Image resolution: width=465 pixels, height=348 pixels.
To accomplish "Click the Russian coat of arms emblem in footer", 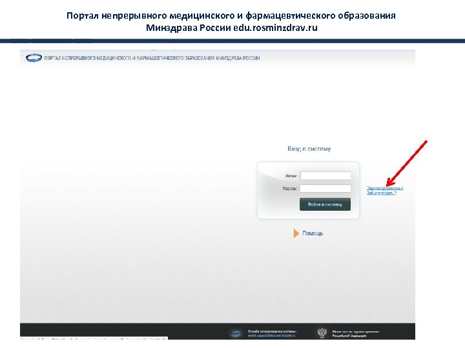I will 322,333.
